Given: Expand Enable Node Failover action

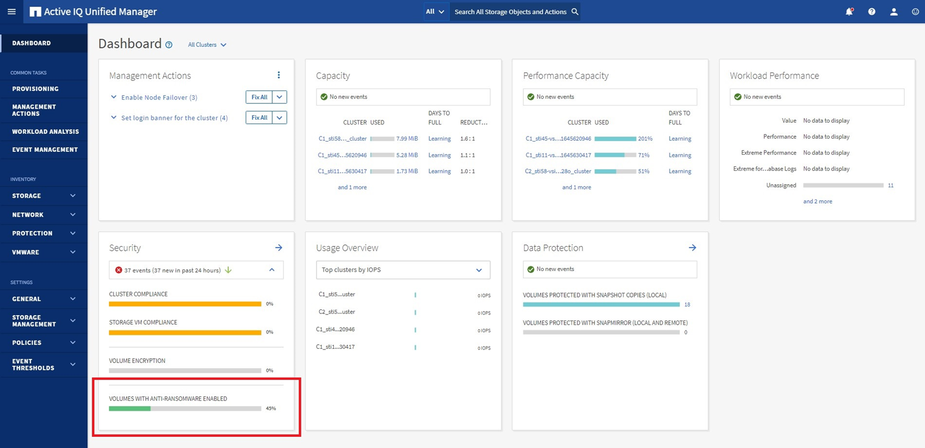Looking at the screenshot, I should tap(114, 97).
